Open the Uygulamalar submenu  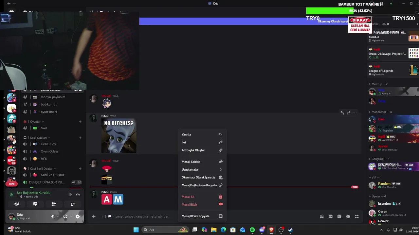(x=202, y=169)
